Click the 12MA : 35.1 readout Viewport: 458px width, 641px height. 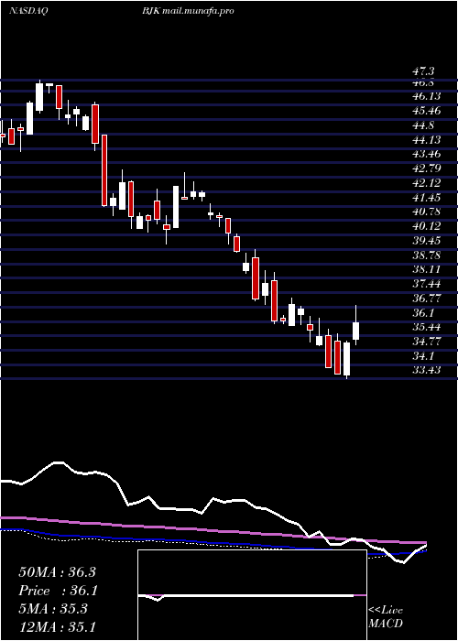click(x=57, y=627)
